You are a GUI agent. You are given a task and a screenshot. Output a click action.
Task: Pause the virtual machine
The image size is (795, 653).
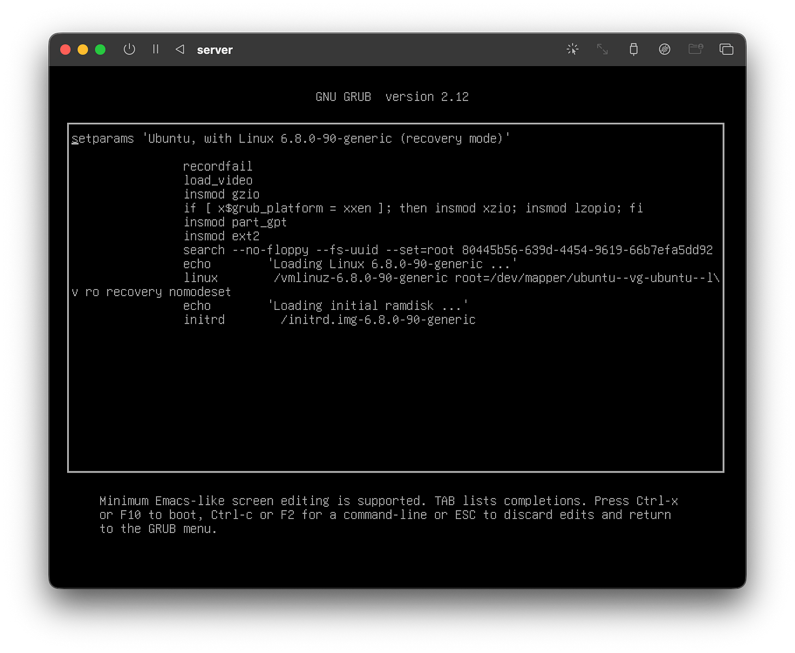point(156,50)
